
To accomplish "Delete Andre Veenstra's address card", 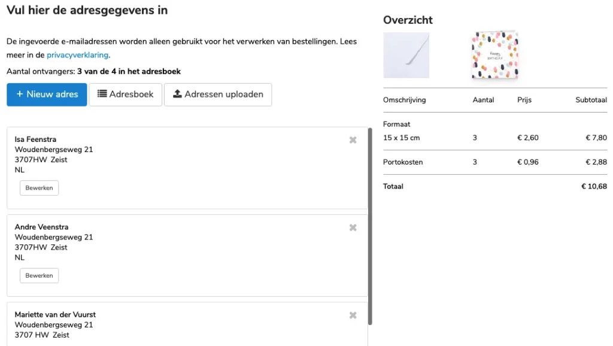I will (353, 227).
